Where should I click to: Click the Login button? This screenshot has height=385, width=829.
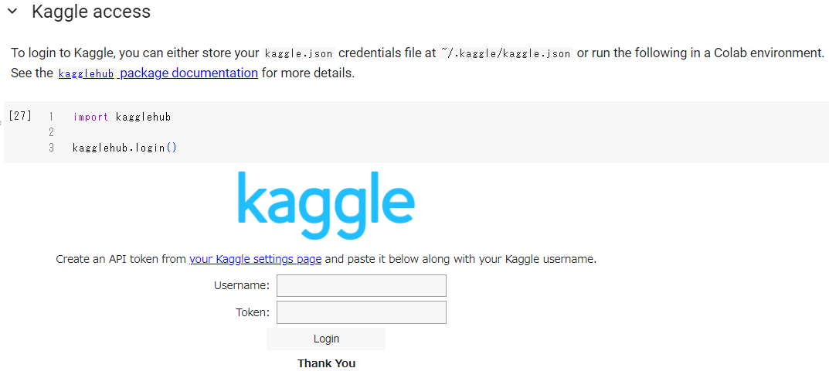point(326,339)
